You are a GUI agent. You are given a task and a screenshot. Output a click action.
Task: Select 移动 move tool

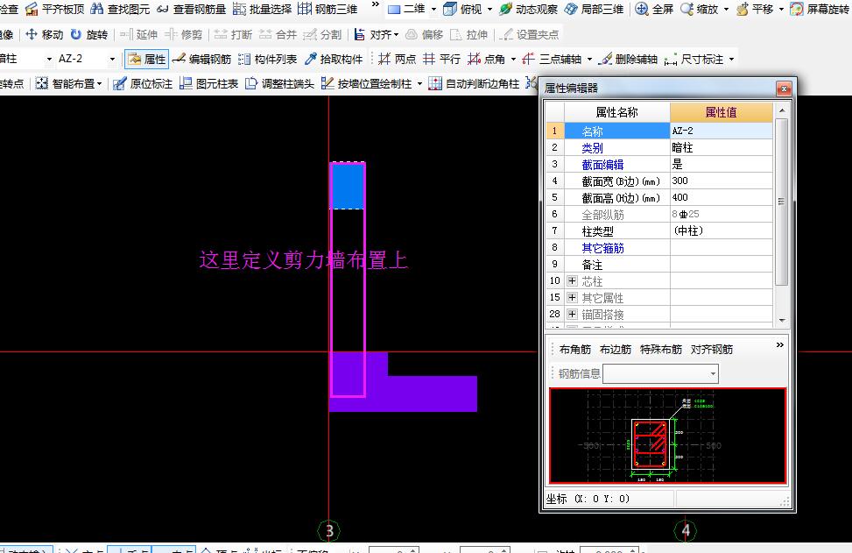pyautogui.click(x=44, y=34)
